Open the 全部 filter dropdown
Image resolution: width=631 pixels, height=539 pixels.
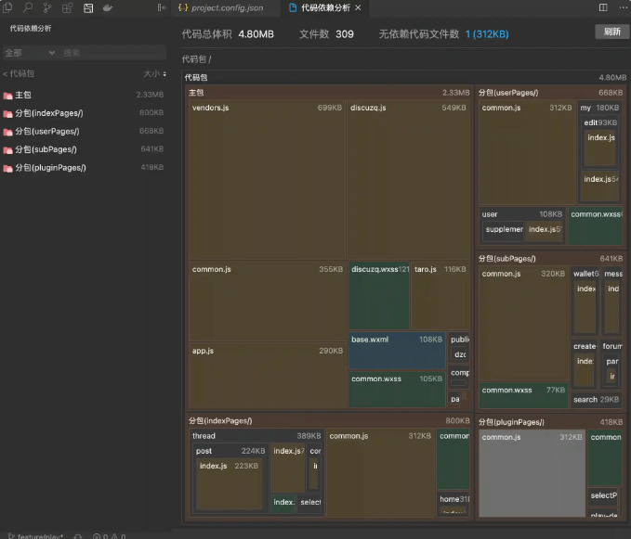point(30,53)
